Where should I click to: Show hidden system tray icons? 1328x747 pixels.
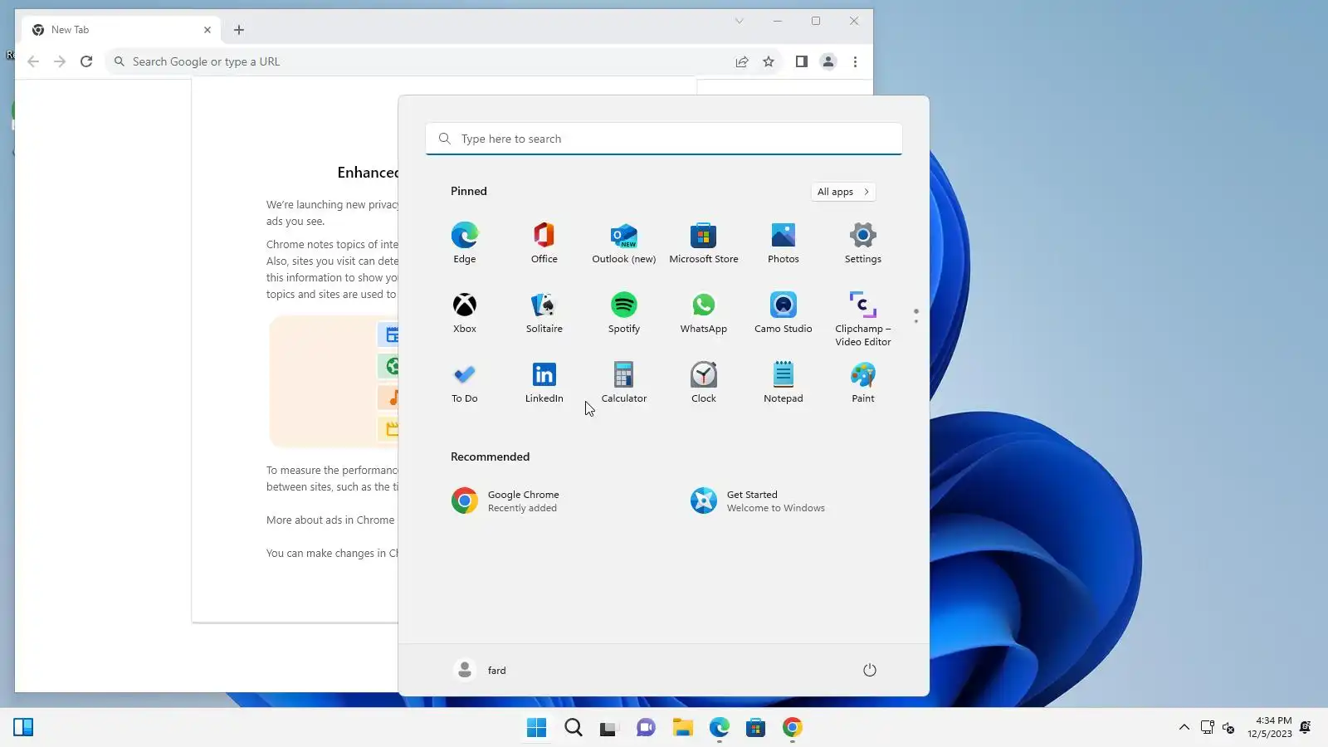[1184, 728]
